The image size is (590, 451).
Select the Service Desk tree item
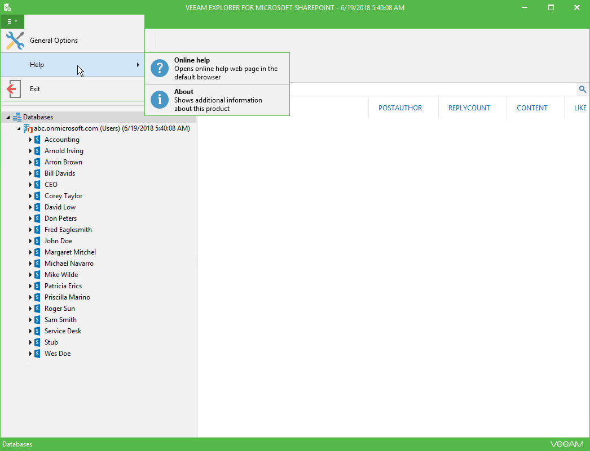[x=63, y=331]
